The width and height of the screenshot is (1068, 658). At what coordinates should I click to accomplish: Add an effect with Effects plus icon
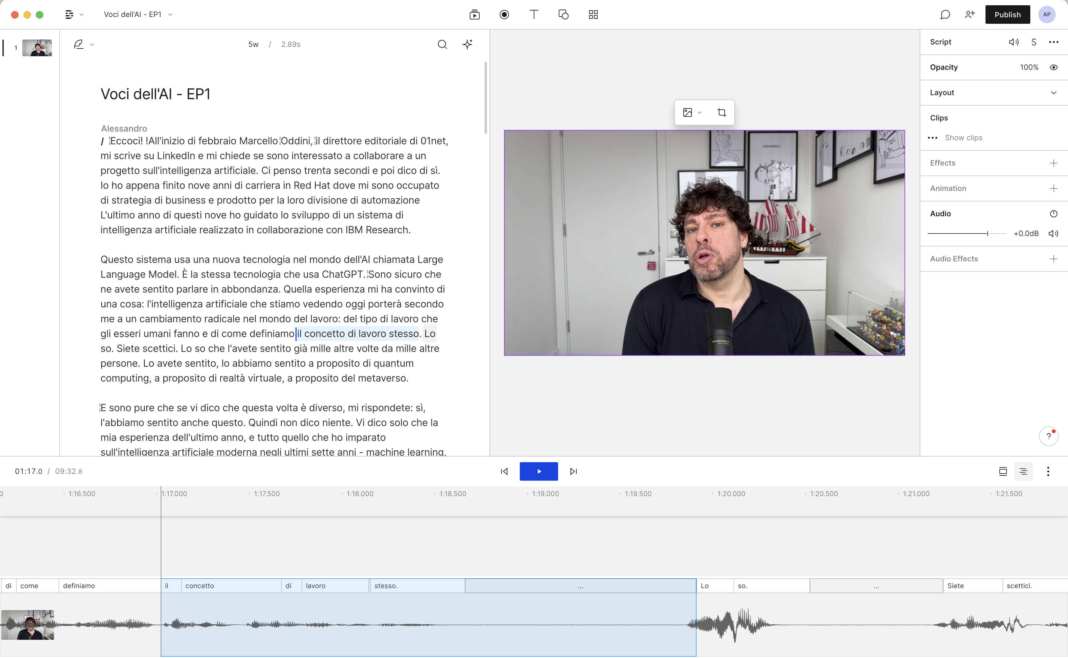(1053, 163)
